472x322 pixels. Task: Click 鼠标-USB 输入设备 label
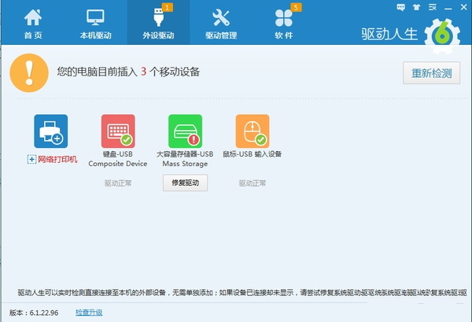pos(253,154)
